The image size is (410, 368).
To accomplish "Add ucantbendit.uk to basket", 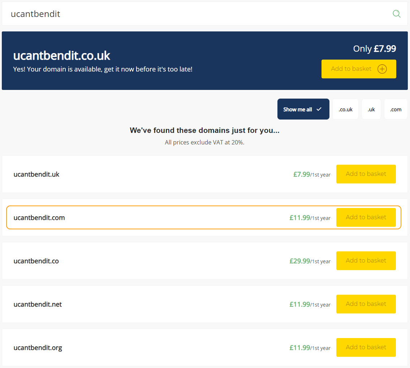I will [366, 174].
